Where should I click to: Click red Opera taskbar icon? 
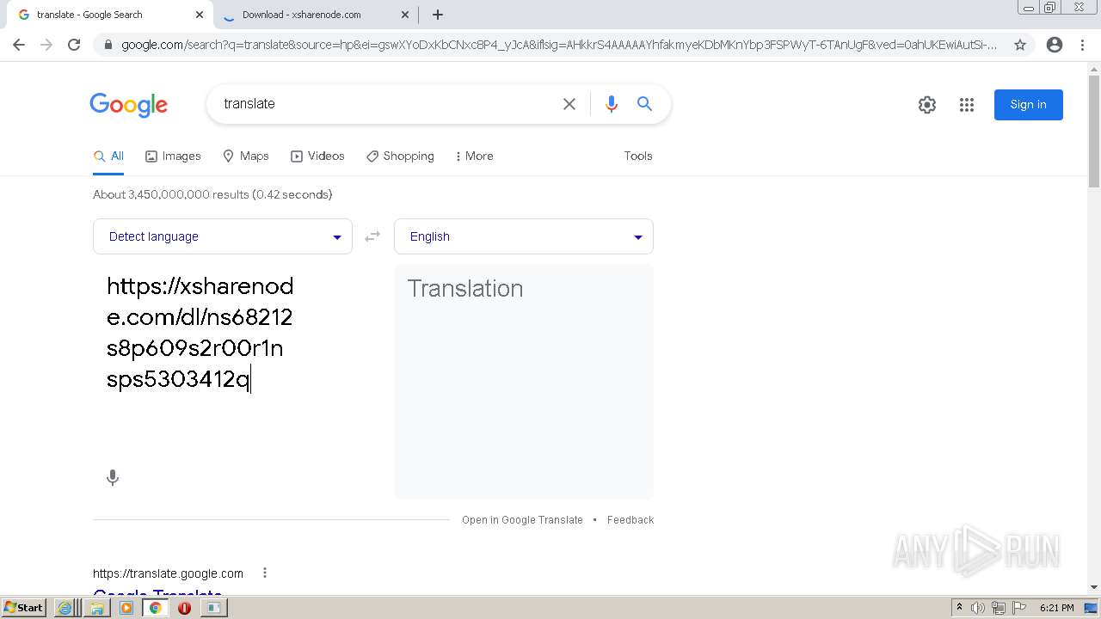(184, 608)
